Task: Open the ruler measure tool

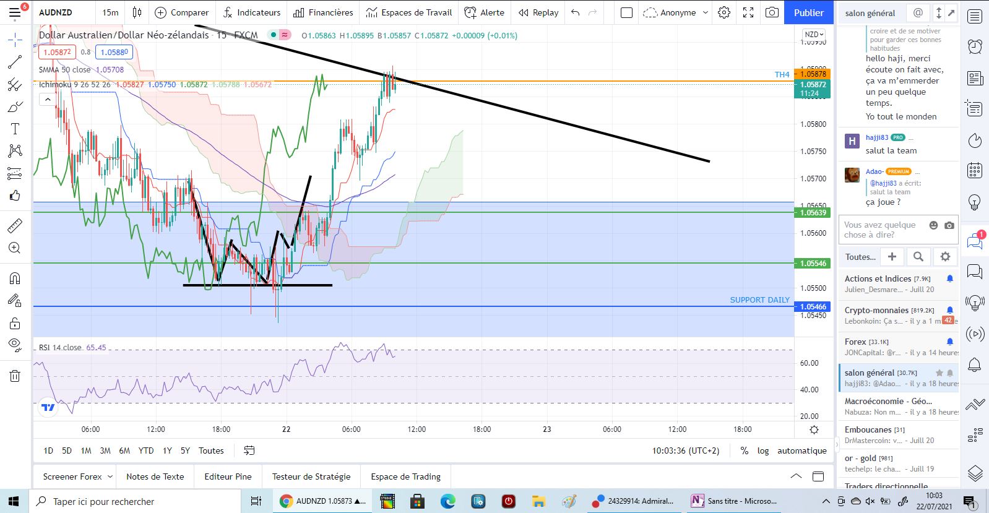Action: (15, 226)
